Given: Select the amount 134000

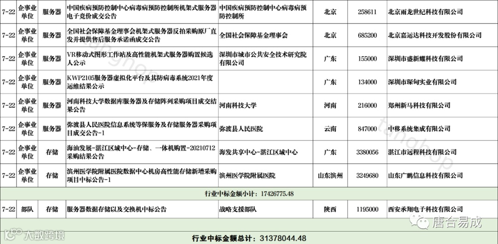Looking at the screenshot, I should pos(367,82).
